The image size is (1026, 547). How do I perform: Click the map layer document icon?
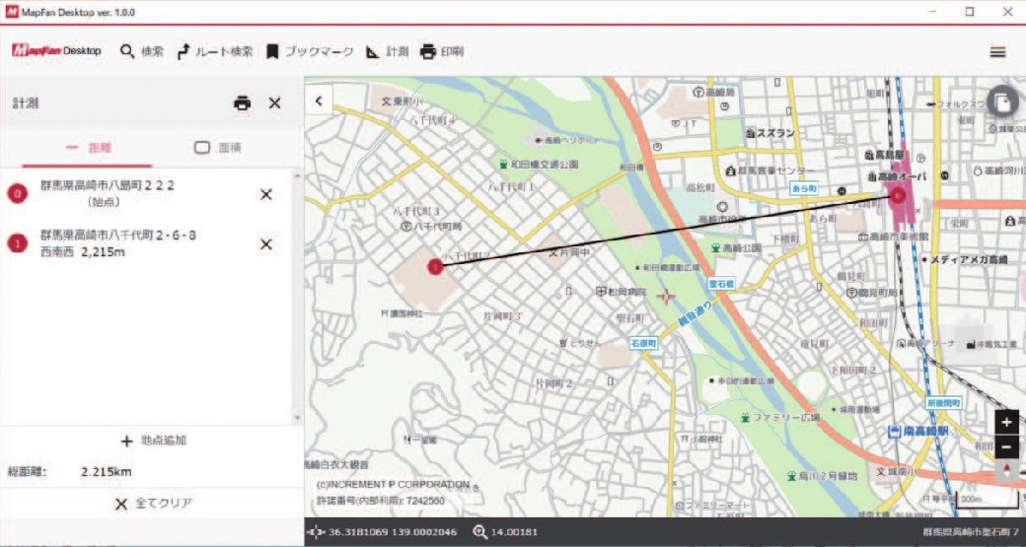pos(1001,102)
